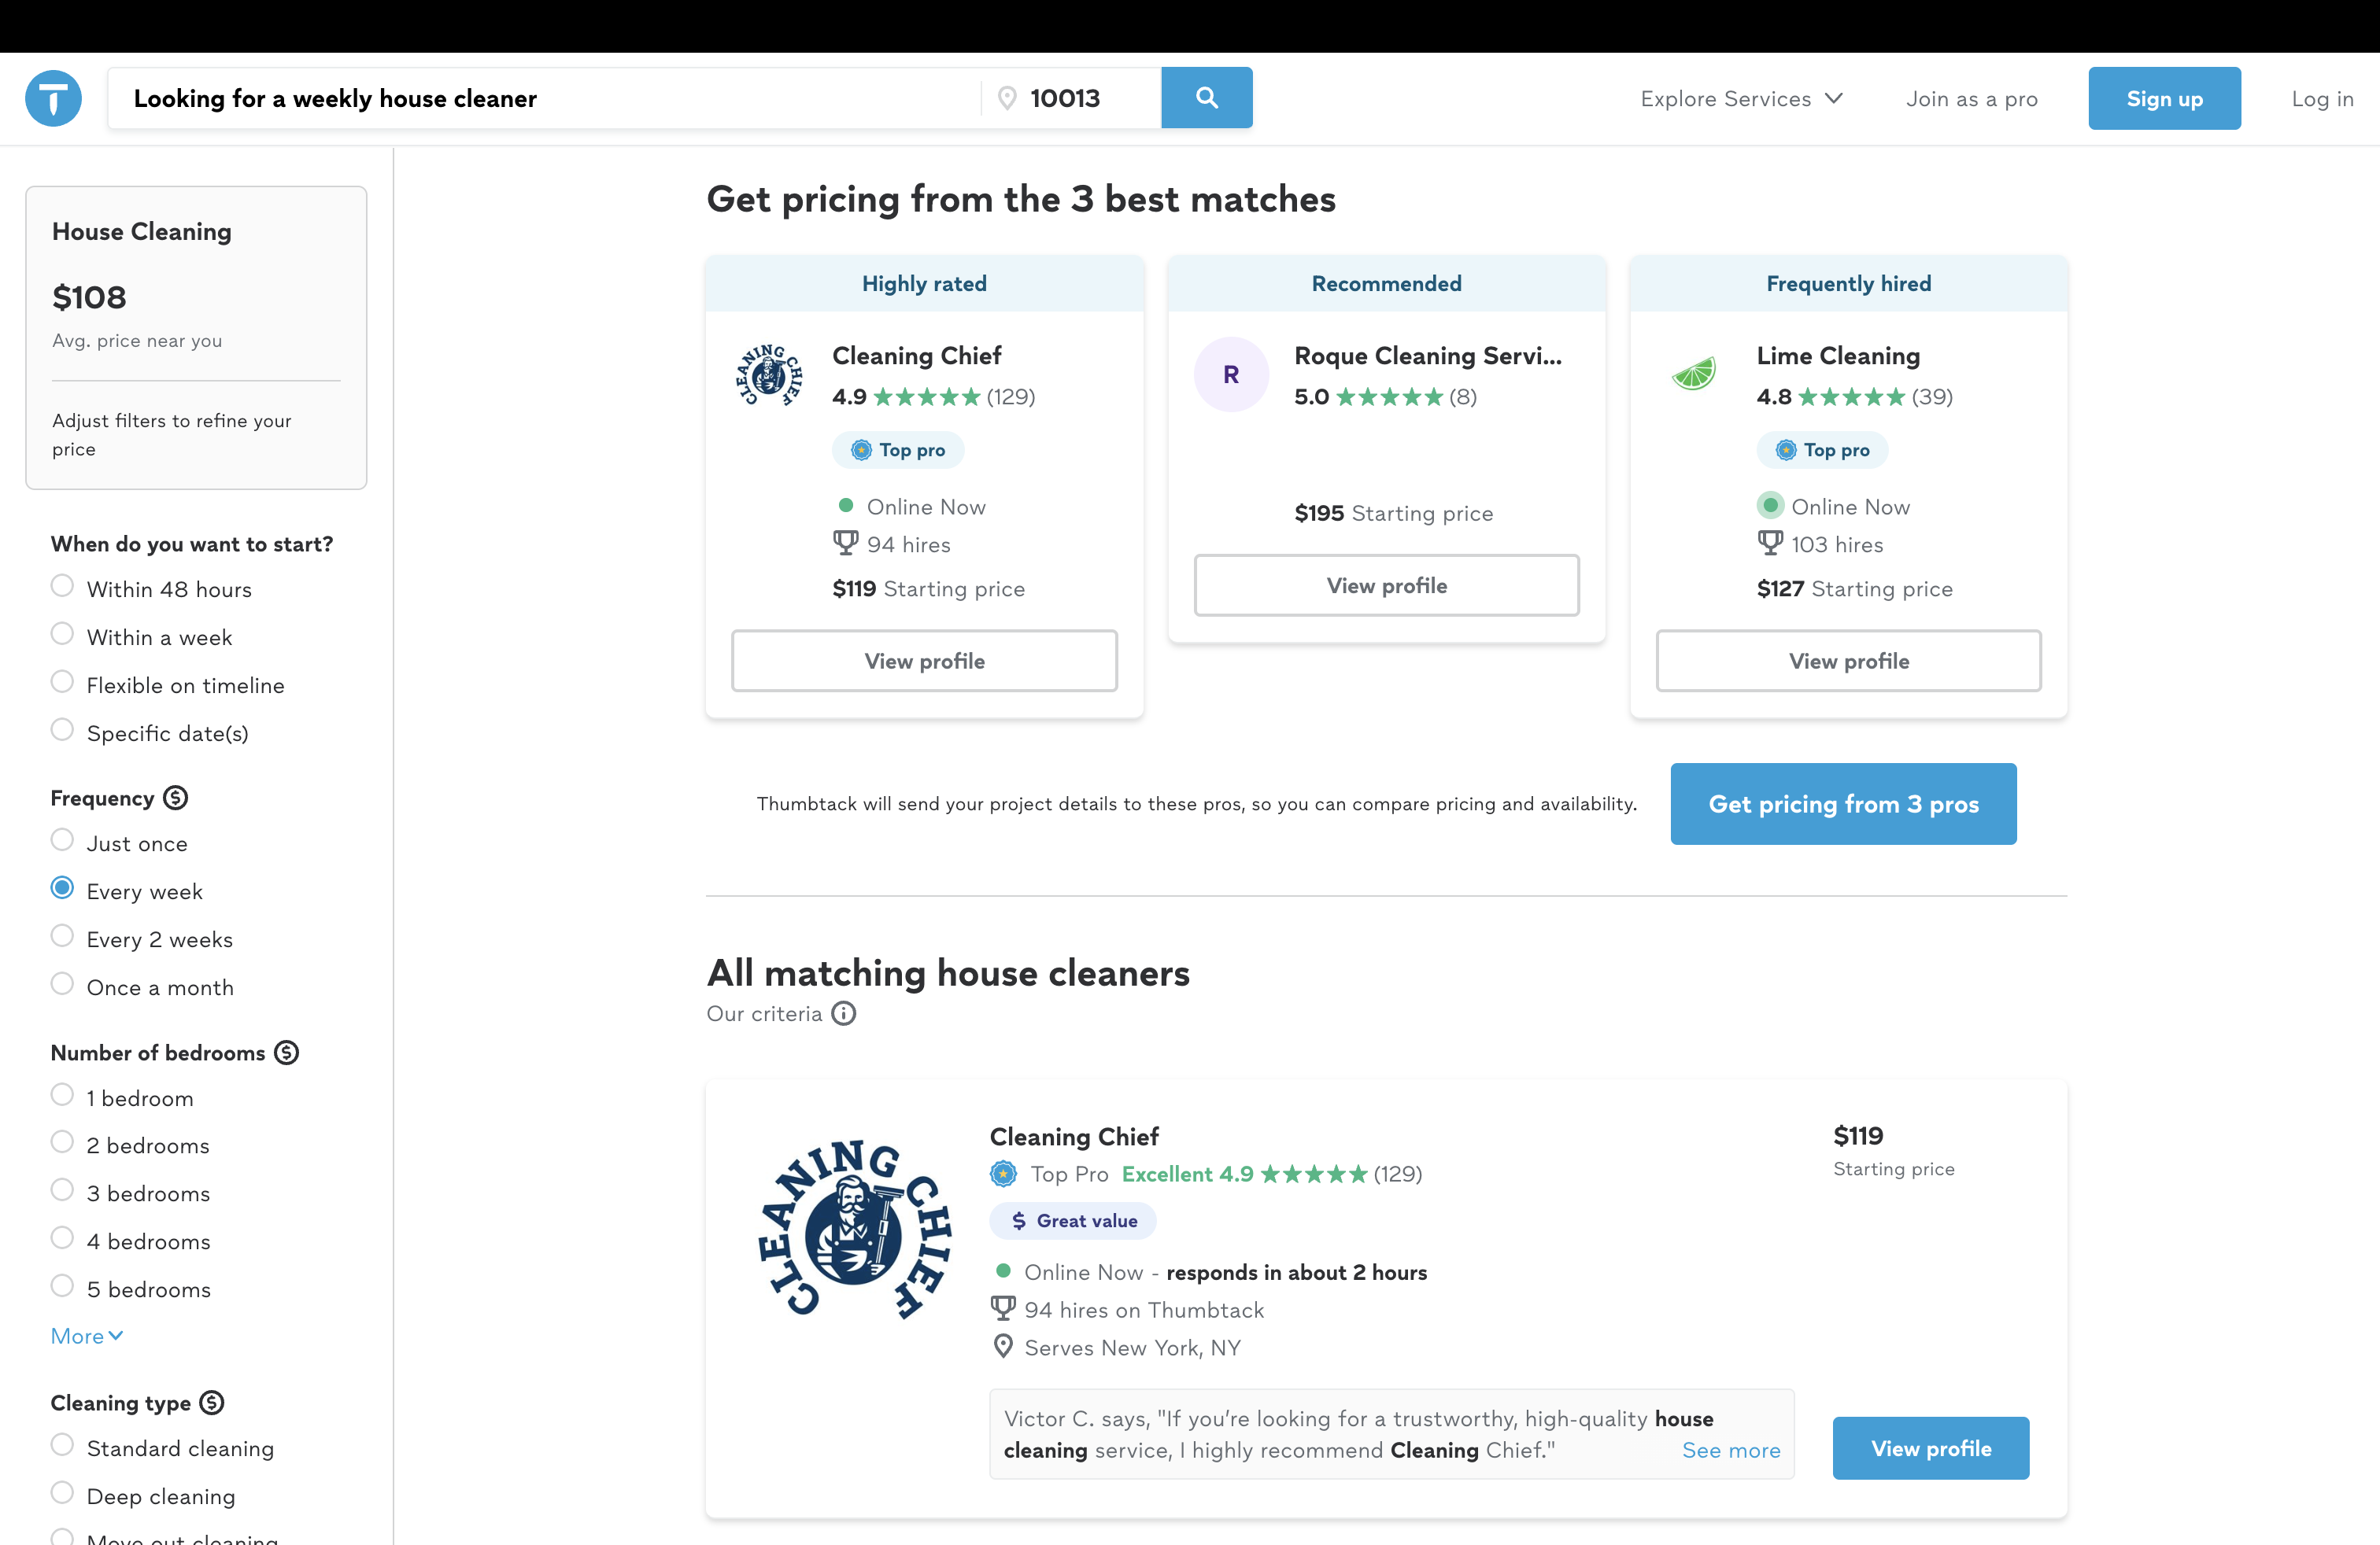Click Get pricing from 3 pros
The image size is (2380, 1545).
point(1843,803)
